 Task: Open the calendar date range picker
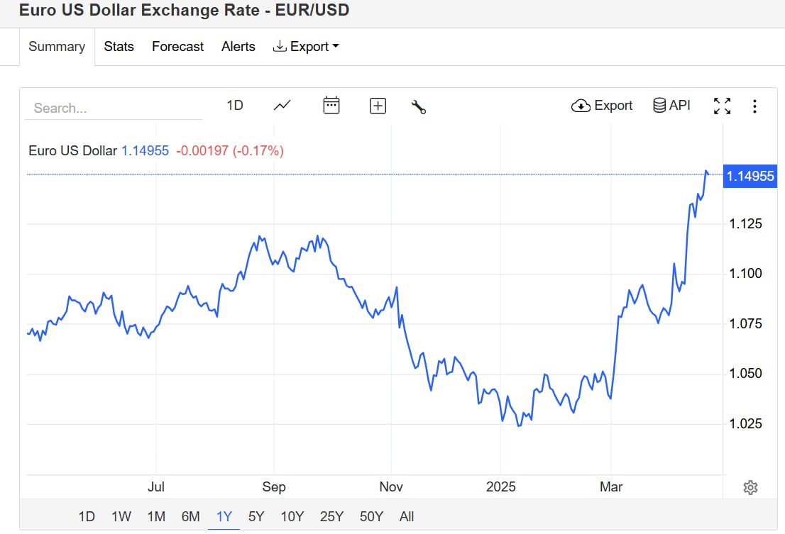point(331,106)
